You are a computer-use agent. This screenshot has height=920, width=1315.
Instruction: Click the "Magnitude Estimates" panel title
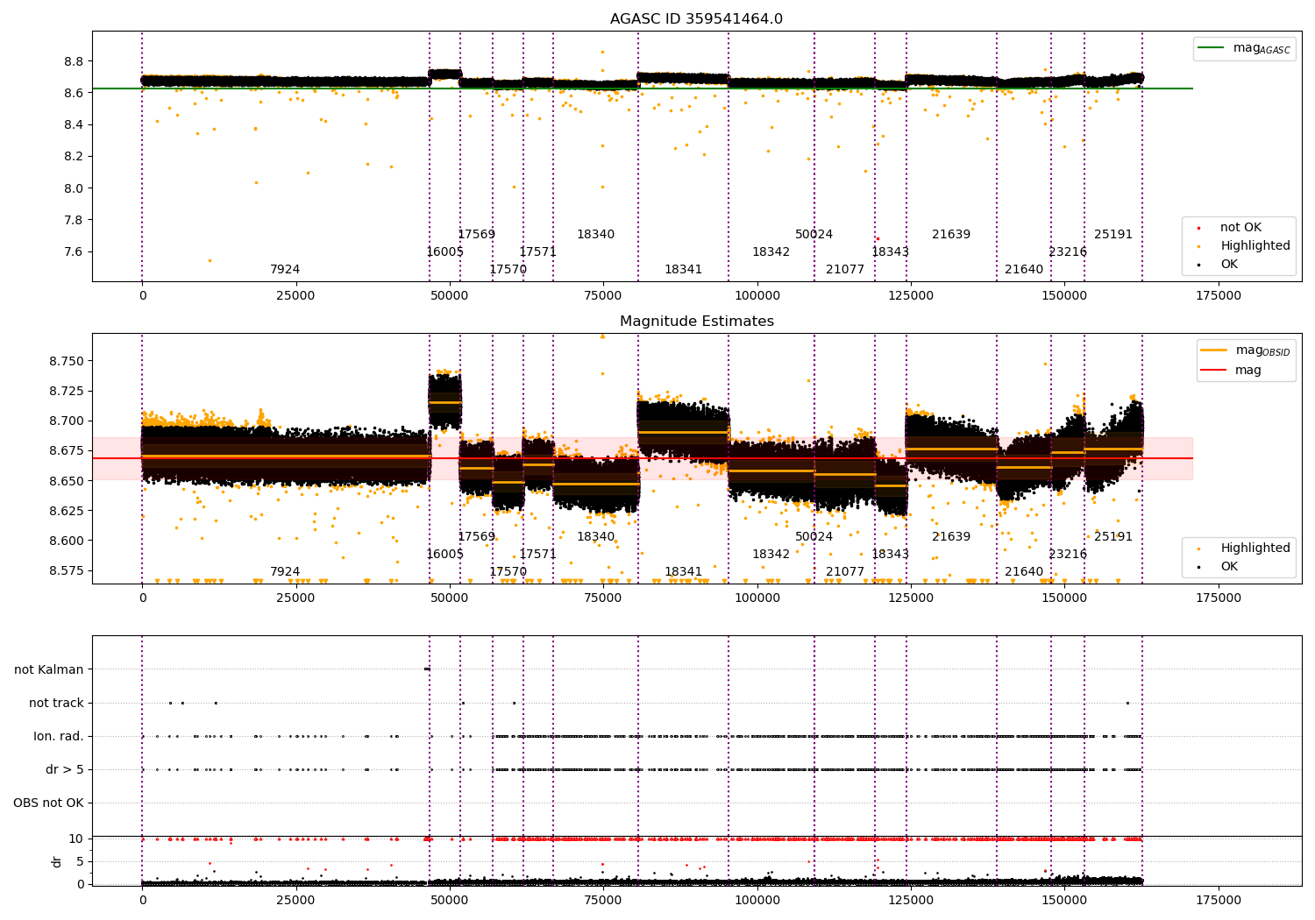(x=696, y=322)
